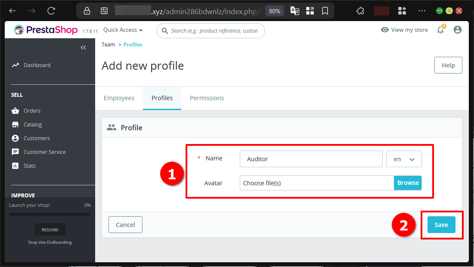474x267 pixels.
Task: Open the Quick Access dropdown
Action: (x=122, y=30)
